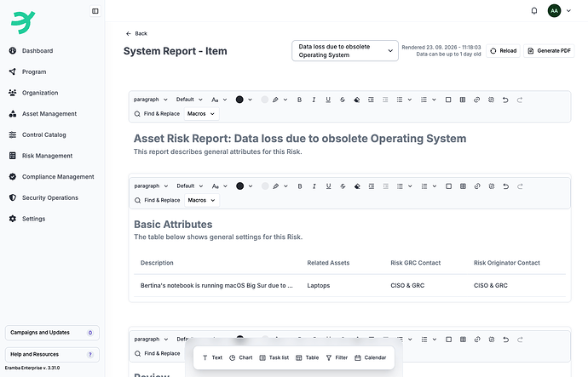
Task: Toggle bold in the Basic Attributes toolbar
Action: (x=300, y=186)
